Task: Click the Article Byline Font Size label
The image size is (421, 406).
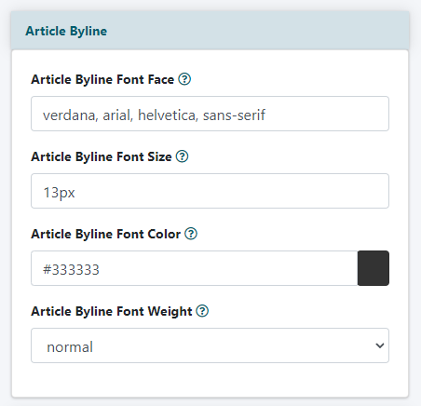Action: pyautogui.click(x=102, y=156)
